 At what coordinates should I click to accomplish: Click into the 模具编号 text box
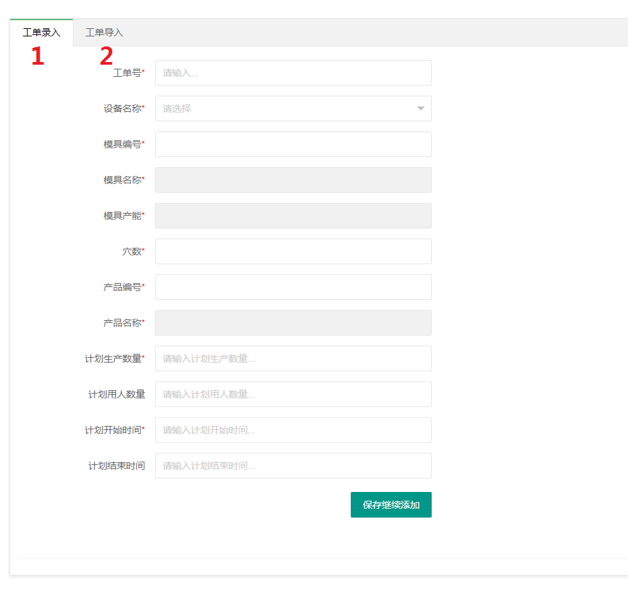click(293, 144)
